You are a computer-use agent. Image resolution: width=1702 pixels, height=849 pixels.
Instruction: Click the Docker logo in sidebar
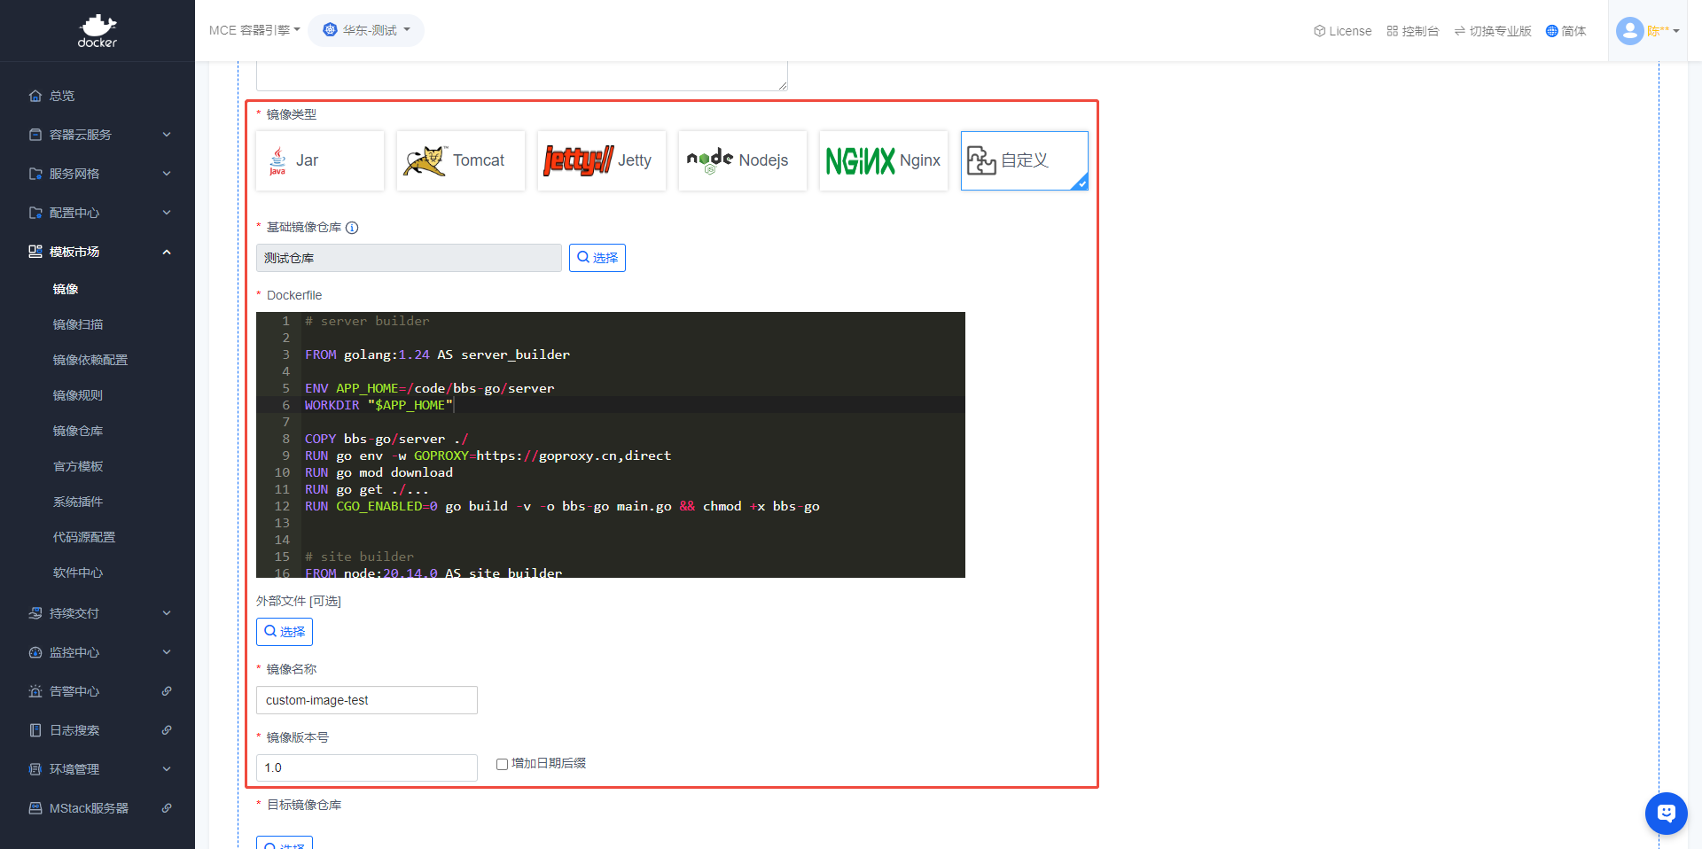pos(97,31)
